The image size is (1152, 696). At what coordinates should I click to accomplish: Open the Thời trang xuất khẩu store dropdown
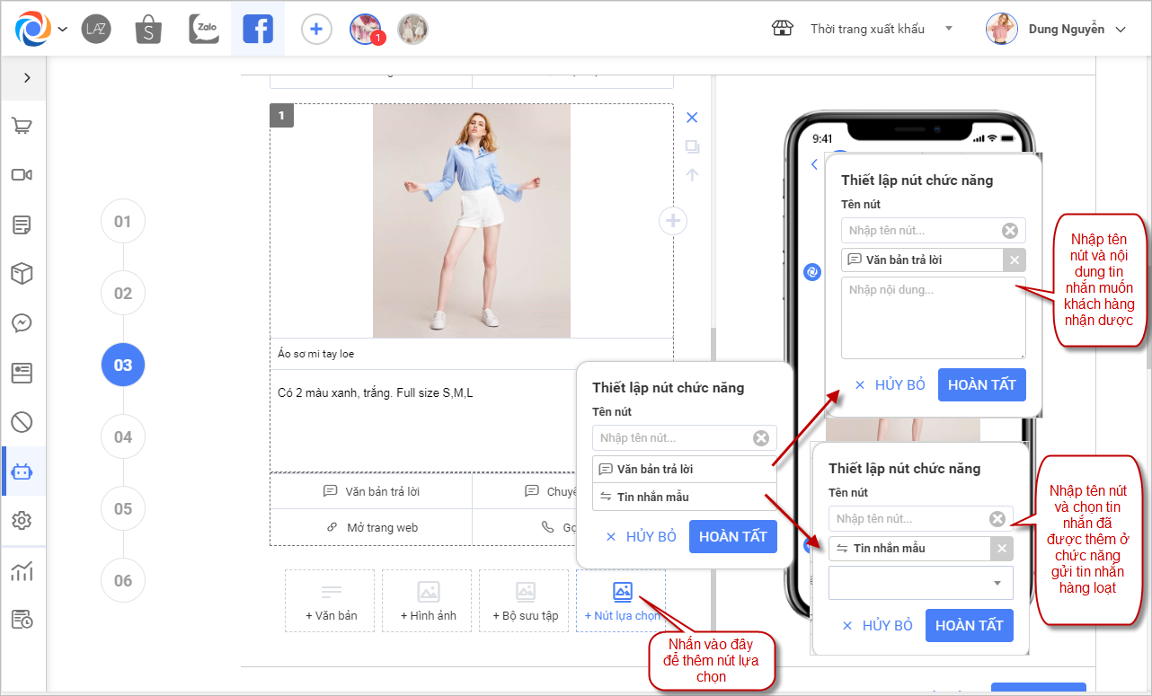[x=881, y=29]
